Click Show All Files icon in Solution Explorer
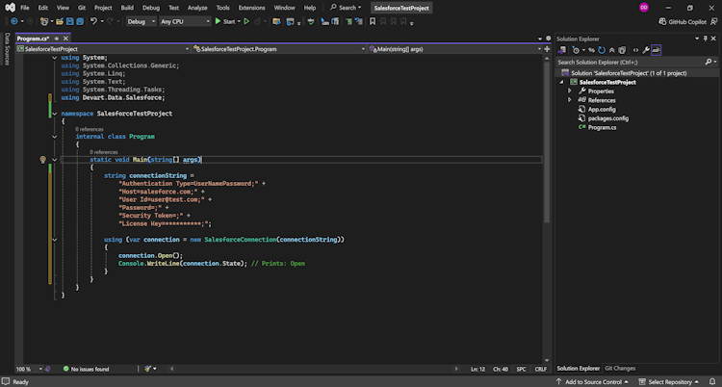This screenshot has width=722, height=387. tap(623, 50)
